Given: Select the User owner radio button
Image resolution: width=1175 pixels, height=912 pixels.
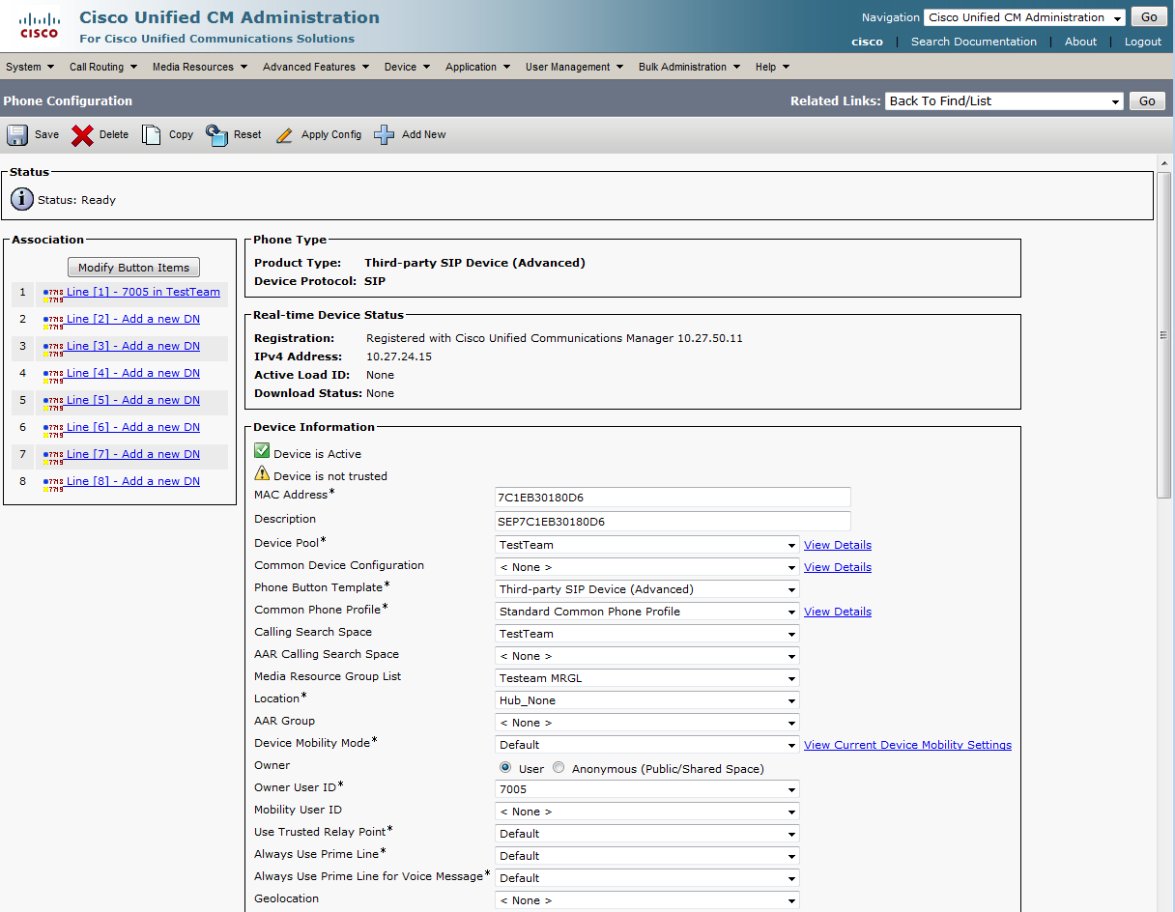Looking at the screenshot, I should (x=505, y=768).
